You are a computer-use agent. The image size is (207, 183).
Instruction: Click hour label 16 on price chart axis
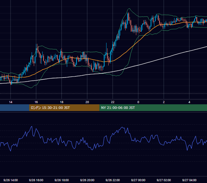(36, 102)
